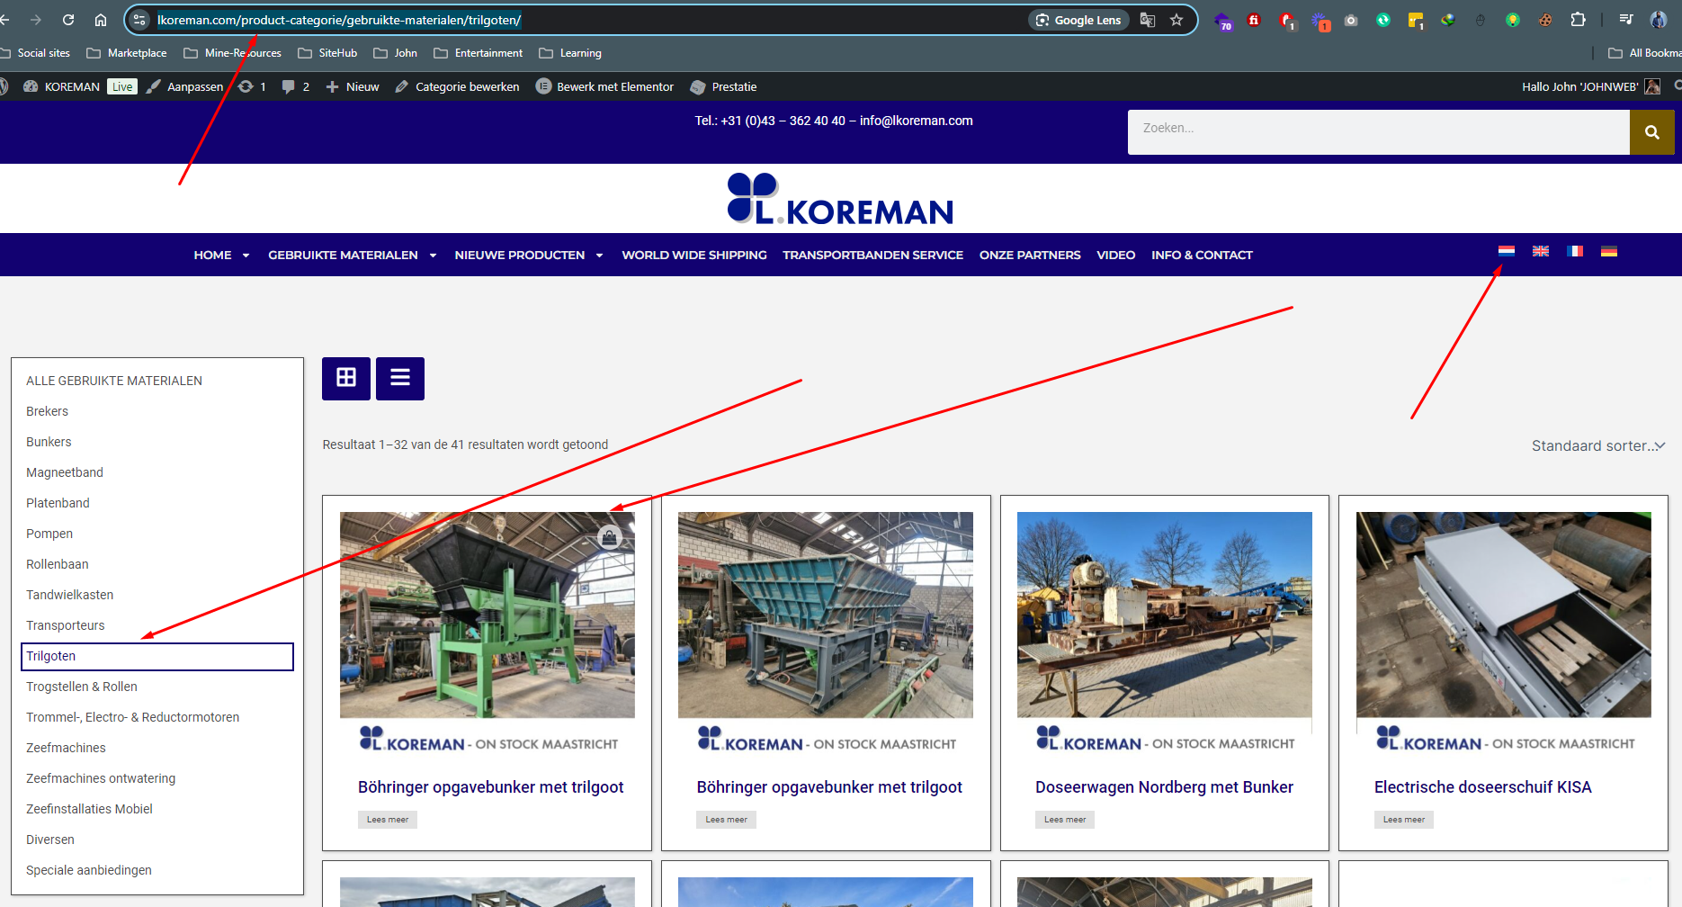Click Lees meer under Doseerwagen Nordberg
Screen dimensions: 1682x907
click(x=1065, y=820)
